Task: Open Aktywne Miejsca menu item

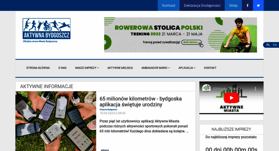Action: 120,68
